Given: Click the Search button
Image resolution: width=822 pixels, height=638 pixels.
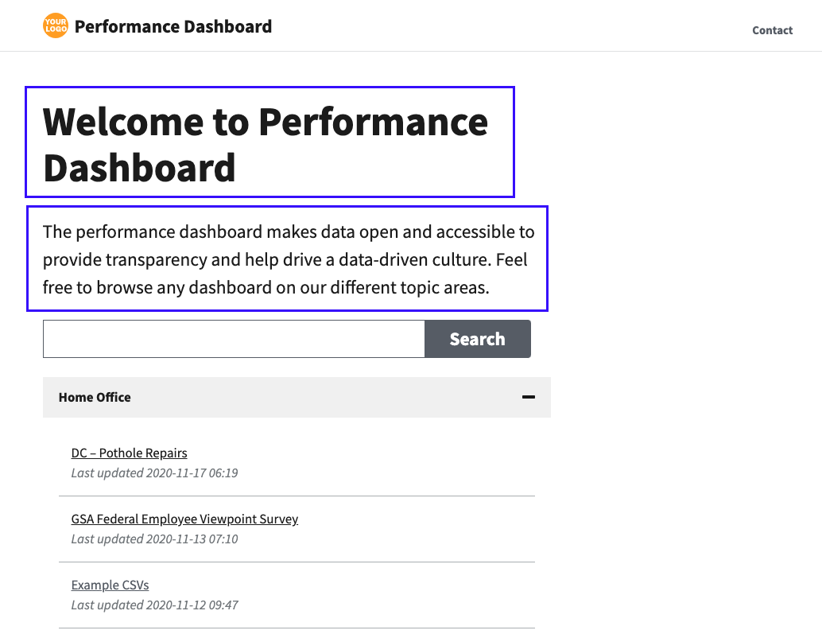Looking at the screenshot, I should [478, 339].
